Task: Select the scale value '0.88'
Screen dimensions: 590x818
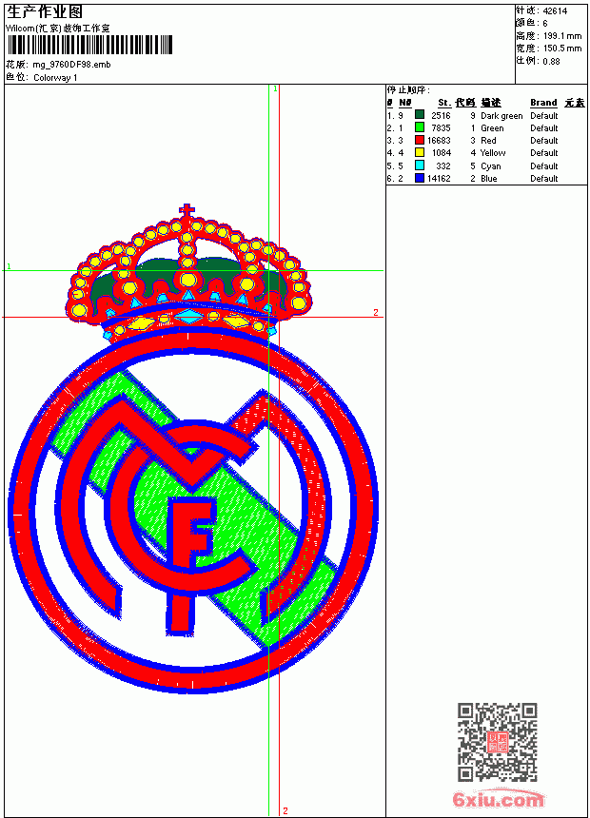Action: 551,61
